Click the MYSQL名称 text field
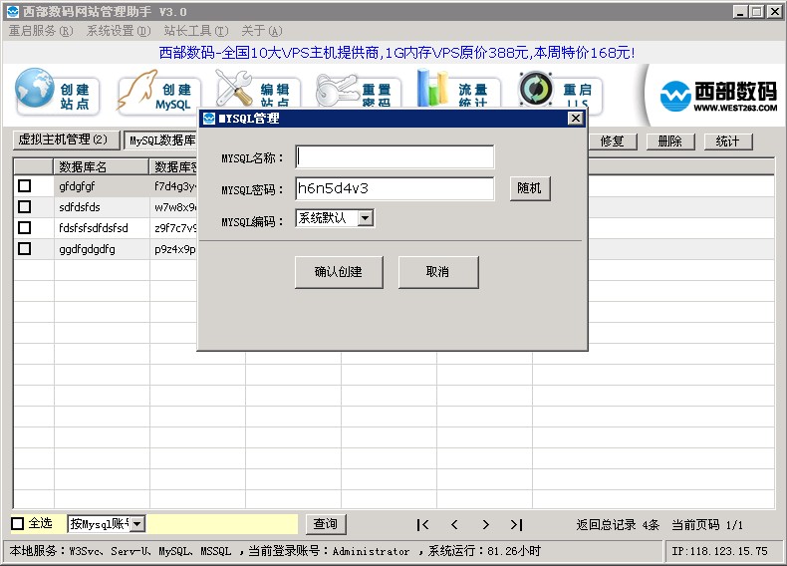Screen dimensions: 787x566 pos(394,157)
